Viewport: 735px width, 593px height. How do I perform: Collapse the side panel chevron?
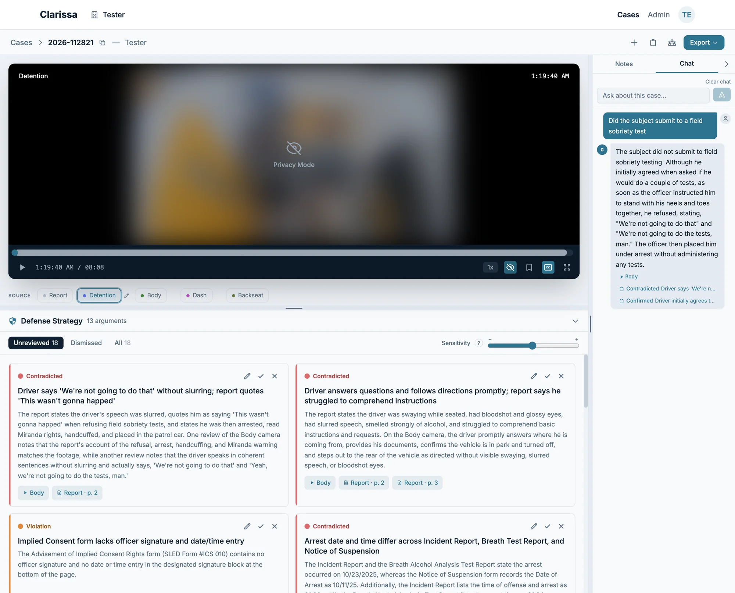click(x=727, y=64)
